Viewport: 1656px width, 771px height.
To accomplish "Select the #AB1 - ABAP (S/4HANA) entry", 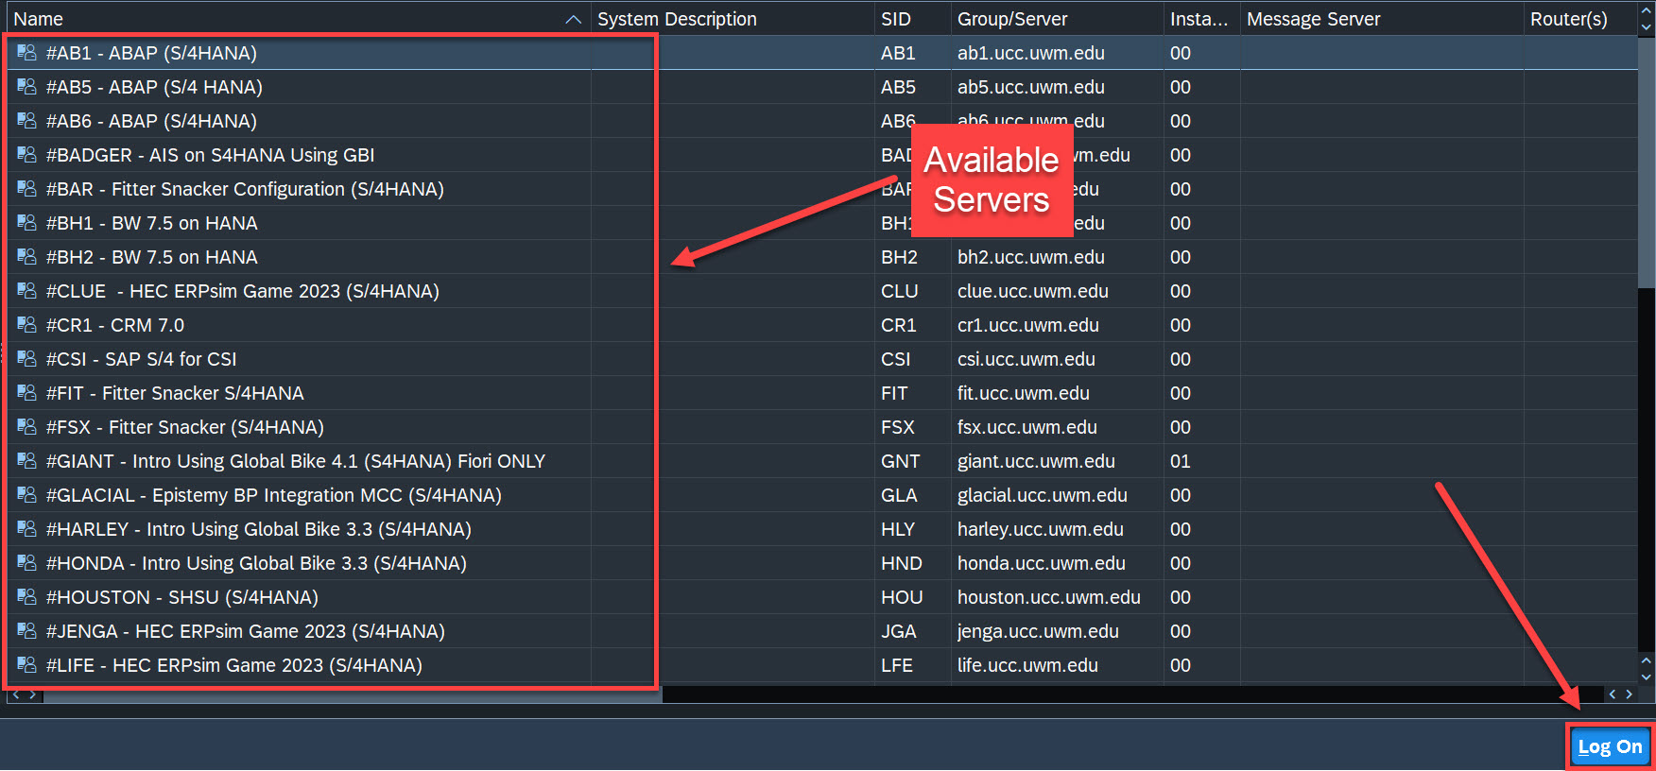I will click(x=151, y=53).
